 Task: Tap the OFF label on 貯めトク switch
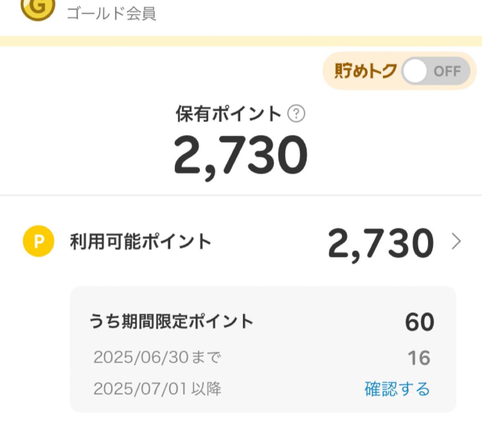[447, 72]
